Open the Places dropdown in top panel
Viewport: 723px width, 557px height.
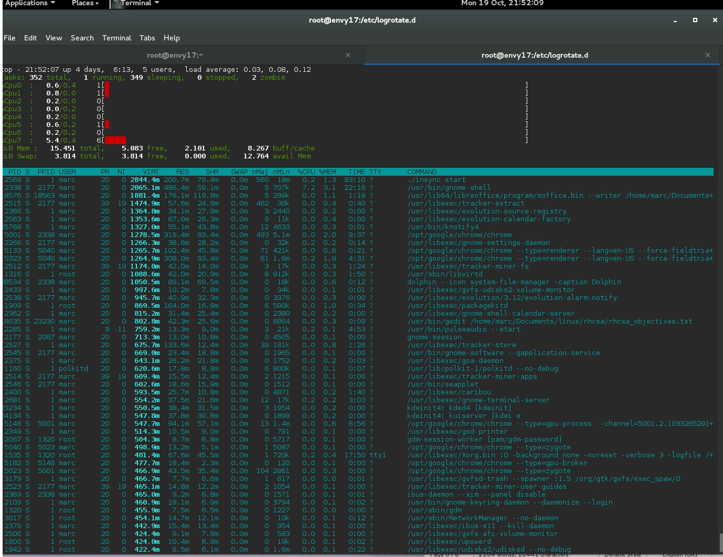tap(85, 3)
